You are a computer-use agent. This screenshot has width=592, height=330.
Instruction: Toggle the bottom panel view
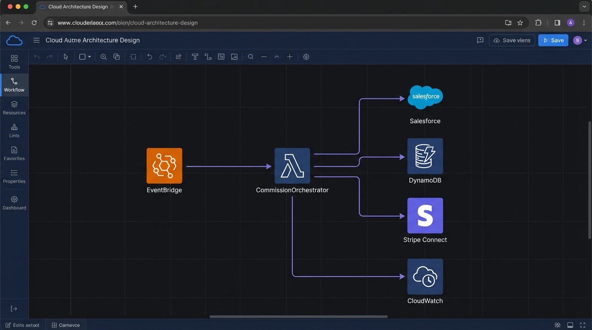click(570, 325)
